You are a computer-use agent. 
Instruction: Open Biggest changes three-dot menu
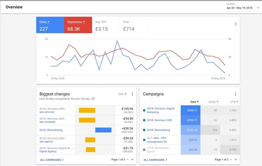[132, 94]
